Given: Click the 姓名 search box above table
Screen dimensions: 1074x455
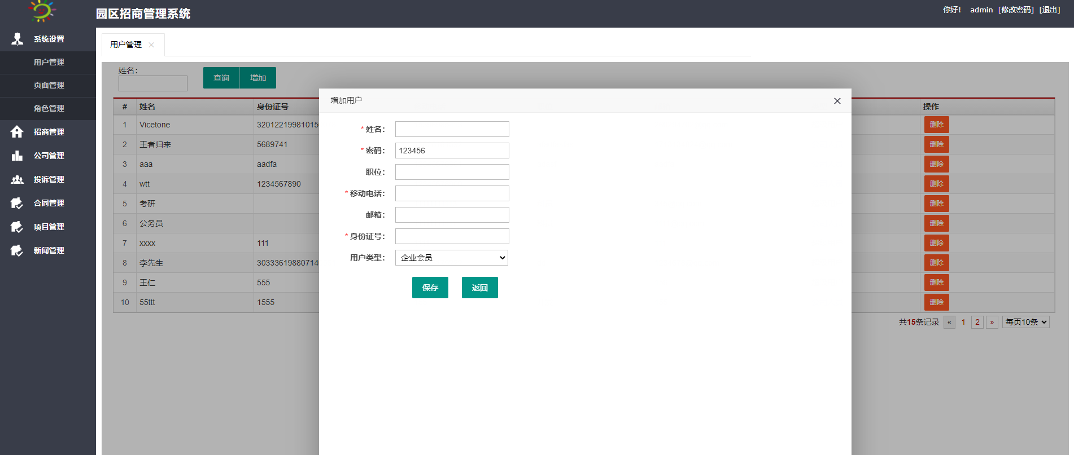Looking at the screenshot, I should click(153, 83).
